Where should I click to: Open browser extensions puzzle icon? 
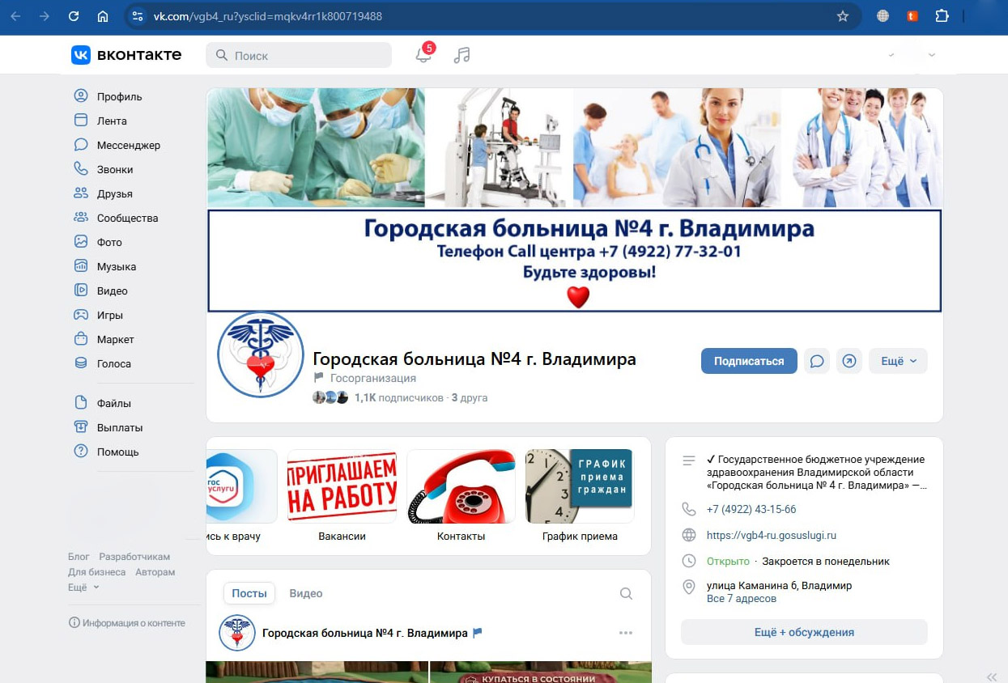(942, 16)
